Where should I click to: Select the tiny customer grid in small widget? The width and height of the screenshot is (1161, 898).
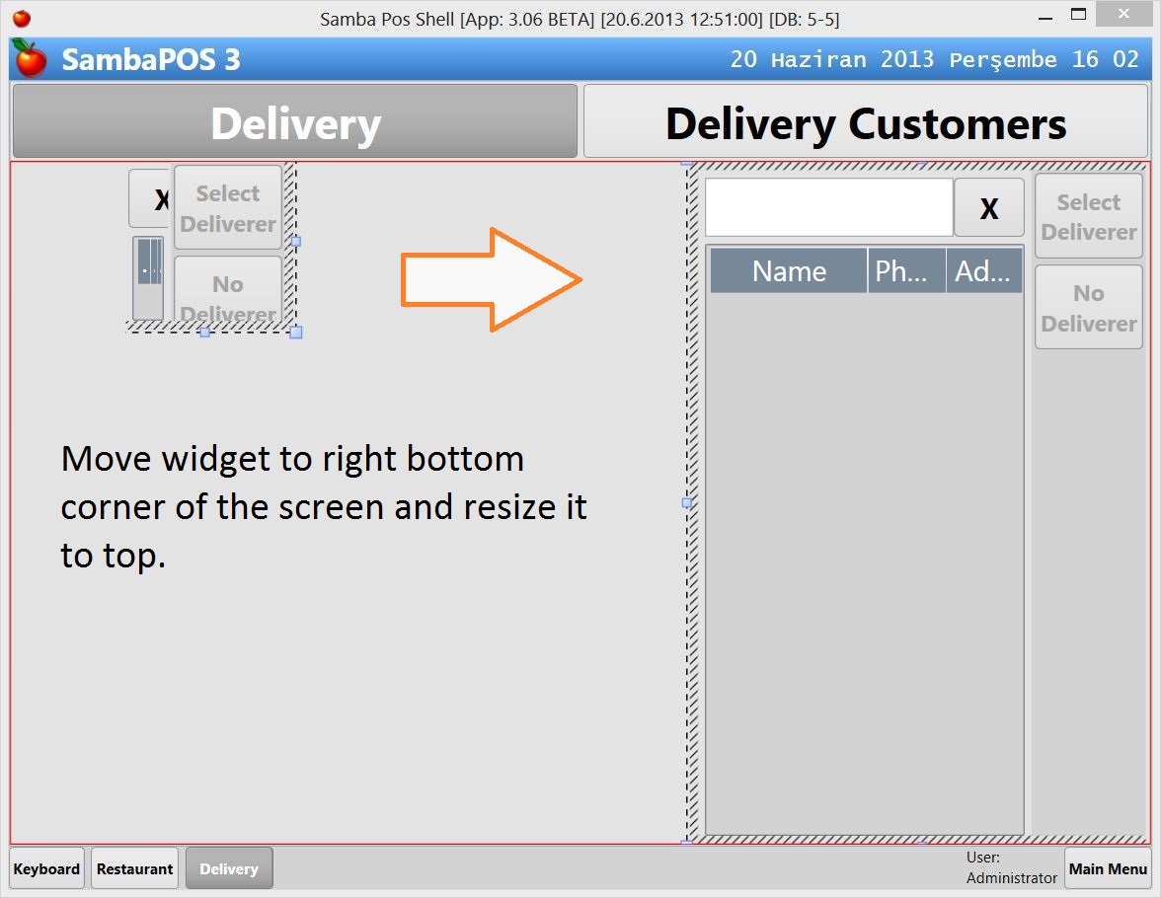coord(149,277)
